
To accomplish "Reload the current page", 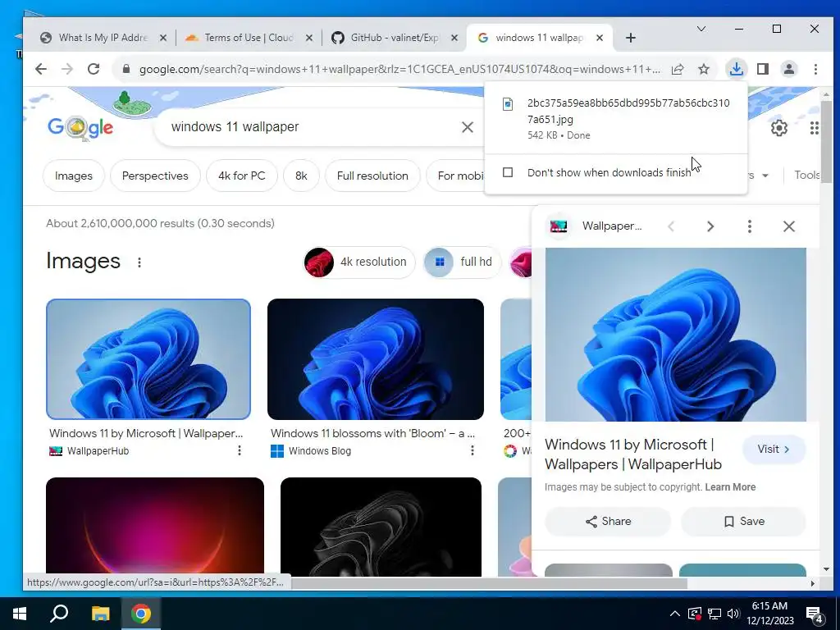I will click(x=94, y=69).
